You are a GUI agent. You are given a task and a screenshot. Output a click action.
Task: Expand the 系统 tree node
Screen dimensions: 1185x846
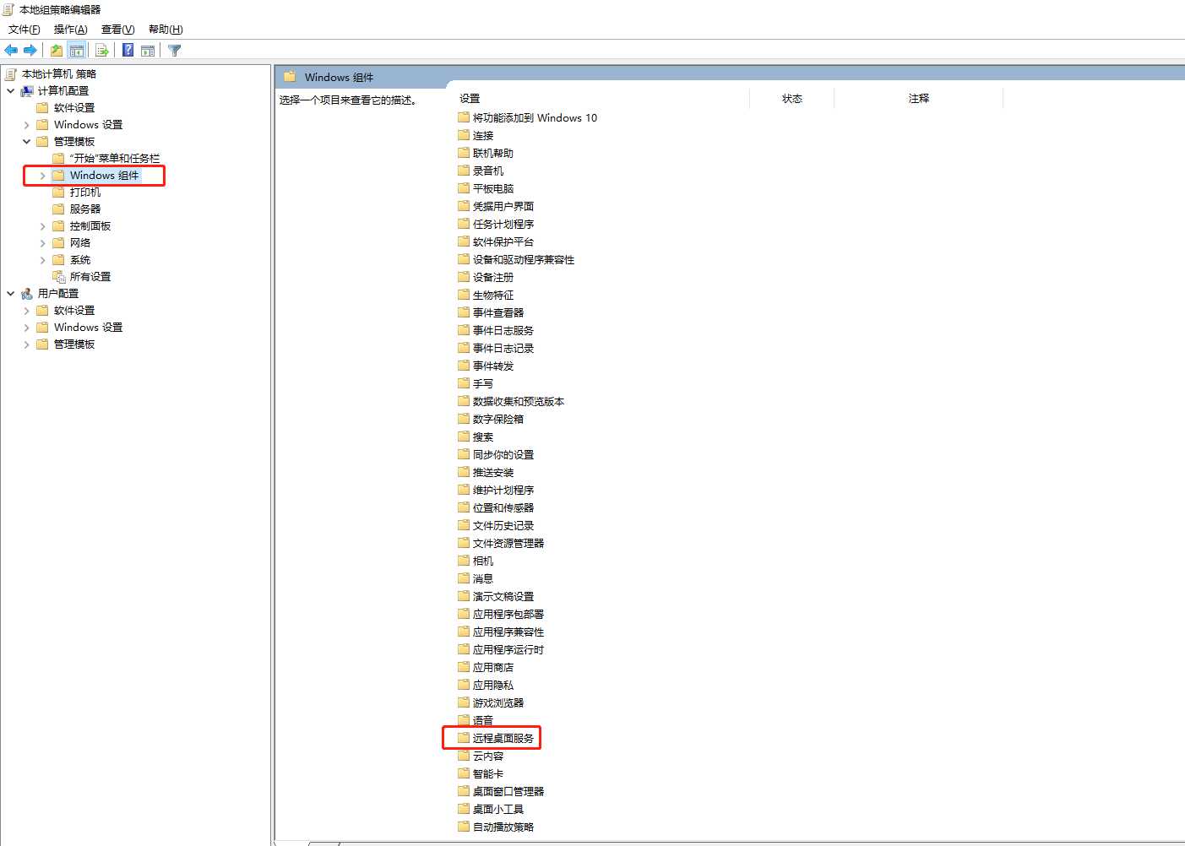click(x=43, y=260)
